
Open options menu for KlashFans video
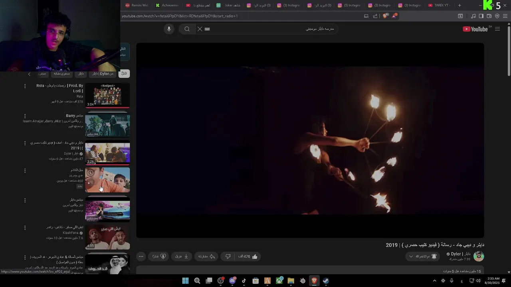[x=25, y=228]
